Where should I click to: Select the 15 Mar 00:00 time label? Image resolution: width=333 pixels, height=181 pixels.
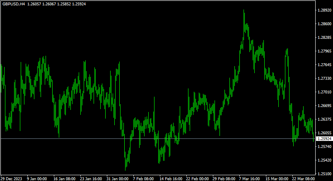coord(277,179)
